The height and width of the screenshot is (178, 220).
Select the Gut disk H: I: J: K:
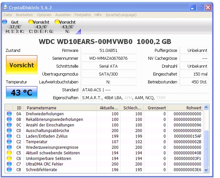coord(15,27)
